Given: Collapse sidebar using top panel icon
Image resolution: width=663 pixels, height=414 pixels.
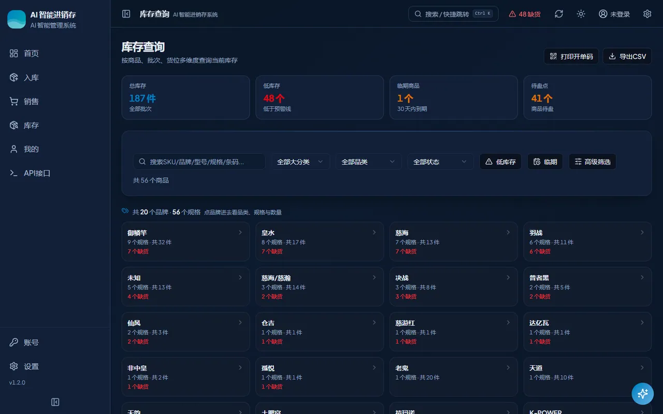Looking at the screenshot, I should pyautogui.click(x=126, y=14).
